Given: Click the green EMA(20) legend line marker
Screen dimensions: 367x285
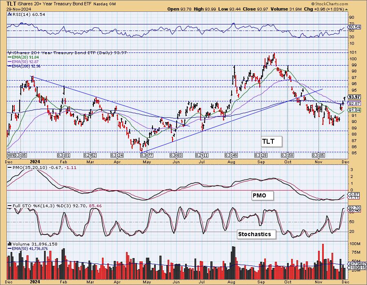Looking at the screenshot, I should click(10, 57).
